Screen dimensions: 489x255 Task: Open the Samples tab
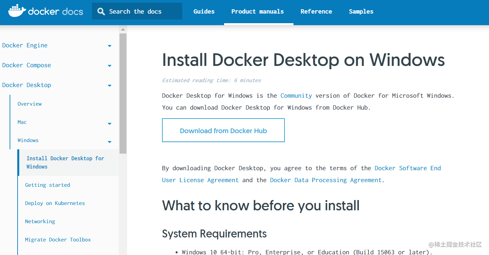click(x=361, y=12)
